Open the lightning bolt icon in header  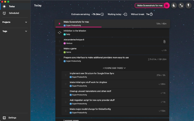[189, 5]
